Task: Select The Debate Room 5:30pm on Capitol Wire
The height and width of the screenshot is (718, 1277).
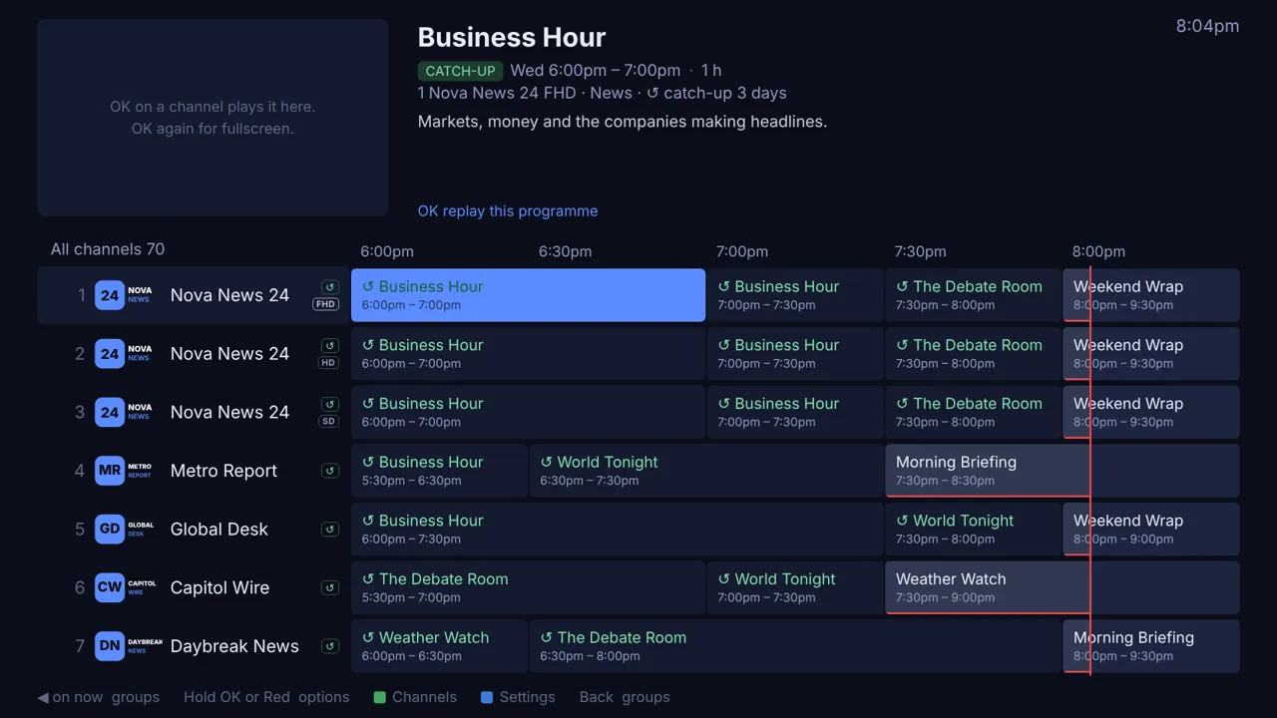Action: [x=528, y=587]
